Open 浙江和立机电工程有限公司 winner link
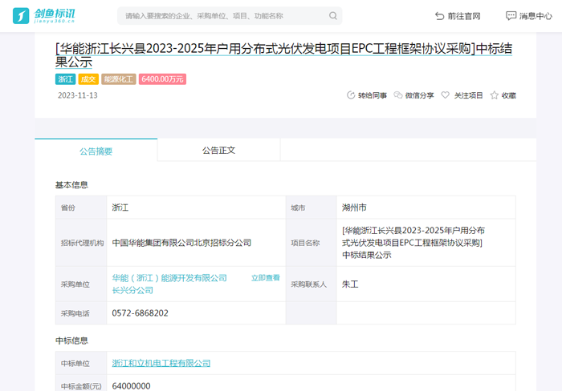 pyautogui.click(x=161, y=363)
